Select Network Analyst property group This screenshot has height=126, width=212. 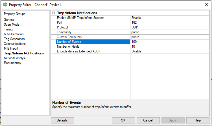point(15,58)
